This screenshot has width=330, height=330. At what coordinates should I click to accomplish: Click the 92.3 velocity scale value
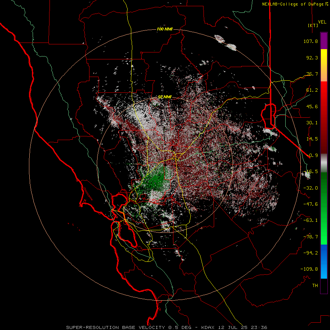[x=312, y=58]
